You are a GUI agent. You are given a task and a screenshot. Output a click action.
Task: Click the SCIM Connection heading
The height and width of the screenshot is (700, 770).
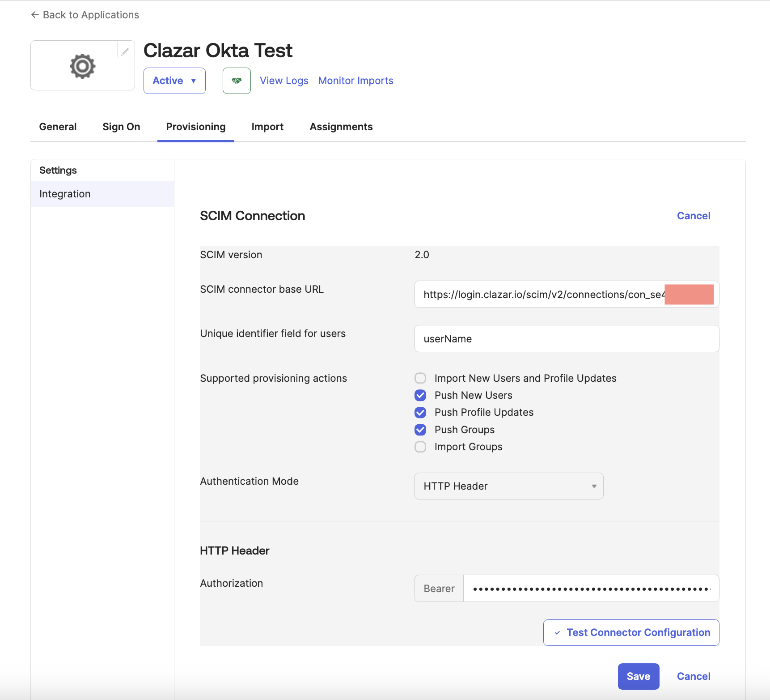point(253,216)
